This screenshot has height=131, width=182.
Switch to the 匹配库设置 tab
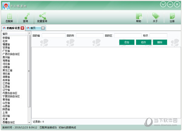(x=12, y=28)
